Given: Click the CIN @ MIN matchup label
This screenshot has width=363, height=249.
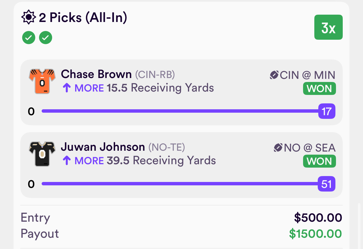Looking at the screenshot, I should [308, 75].
